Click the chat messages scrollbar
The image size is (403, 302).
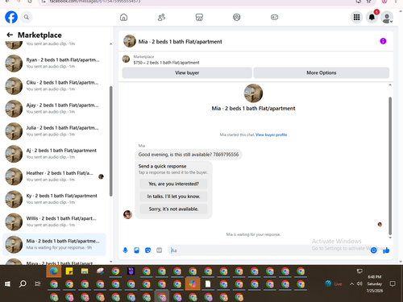pyautogui.click(x=390, y=166)
